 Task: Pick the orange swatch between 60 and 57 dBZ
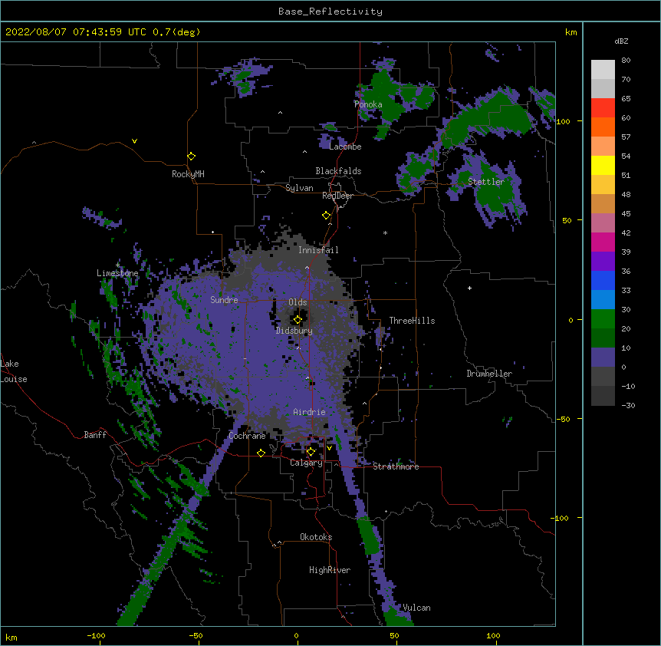pyautogui.click(x=603, y=127)
